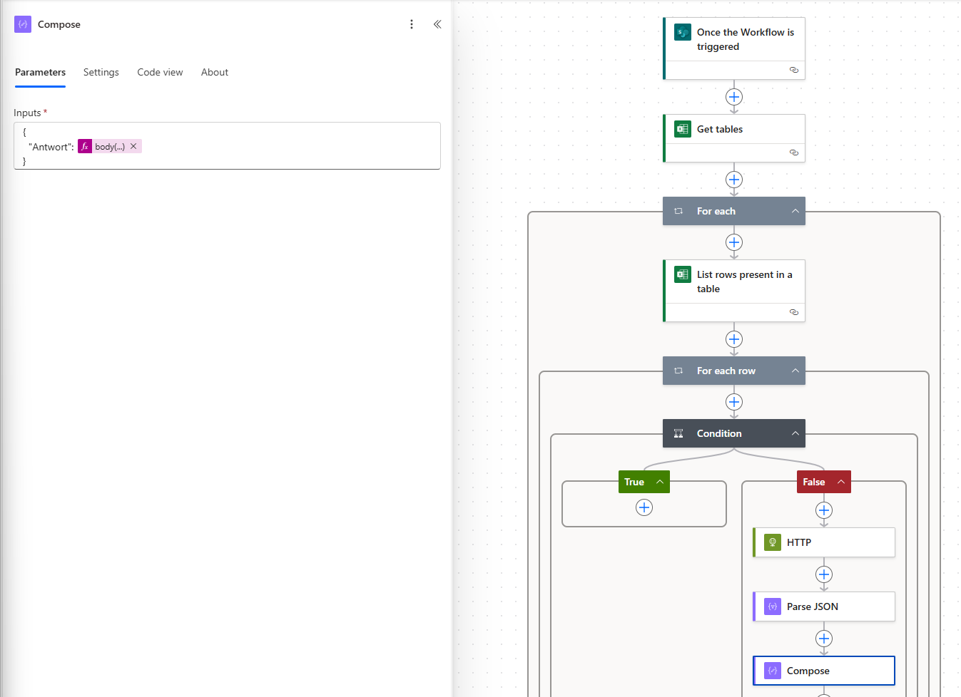Collapse the True branch

[x=660, y=482]
